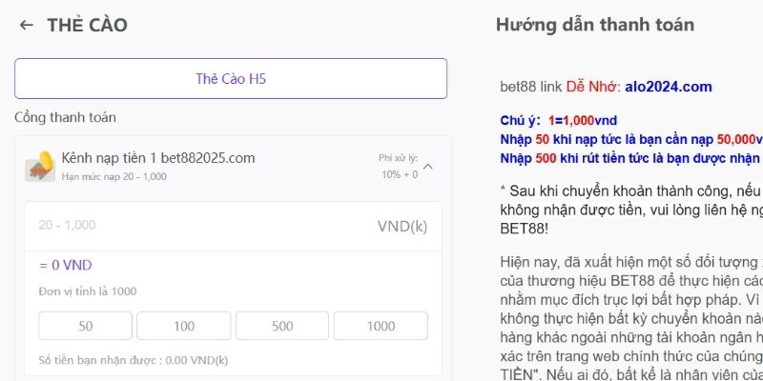Image resolution: width=763 pixels, height=381 pixels.
Task: Choose the 50 preset amount button
Action: 85,326
